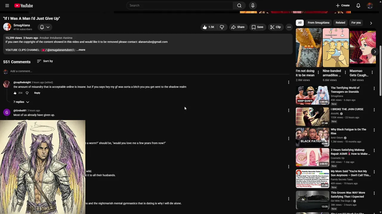Open the notifications bell in header
This screenshot has width=382, height=214.
coord(358,5)
